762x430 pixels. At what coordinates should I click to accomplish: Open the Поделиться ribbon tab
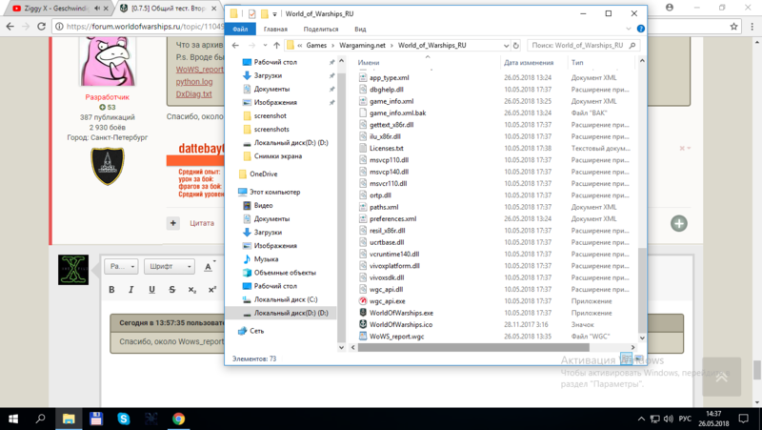(x=321, y=30)
